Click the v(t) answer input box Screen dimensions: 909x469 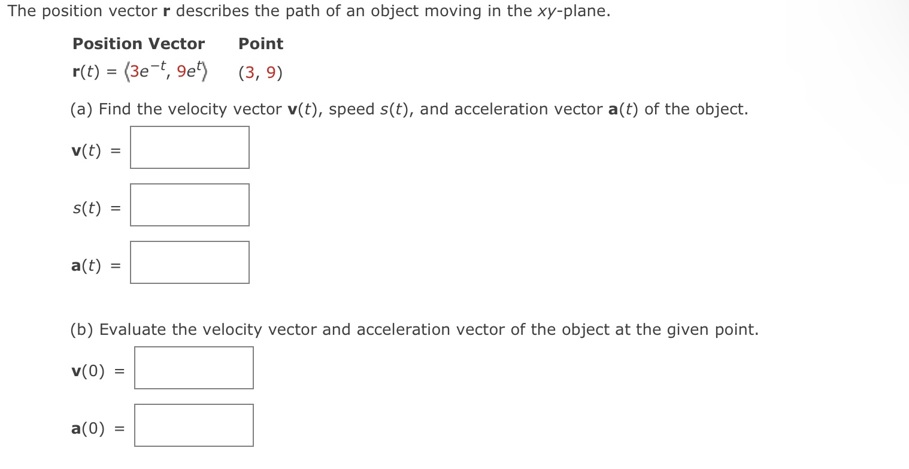pos(189,147)
